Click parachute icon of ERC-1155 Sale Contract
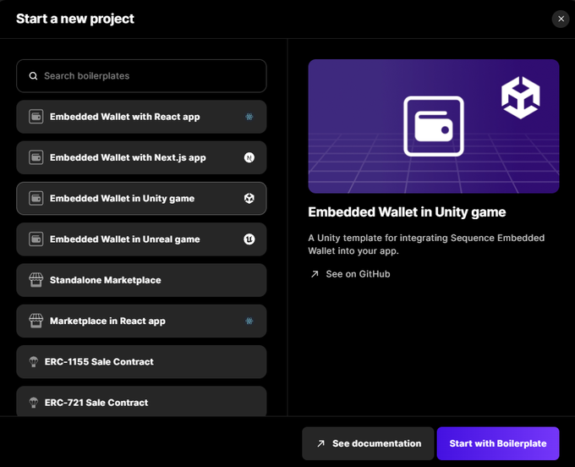The width and height of the screenshot is (575, 467). [33, 362]
